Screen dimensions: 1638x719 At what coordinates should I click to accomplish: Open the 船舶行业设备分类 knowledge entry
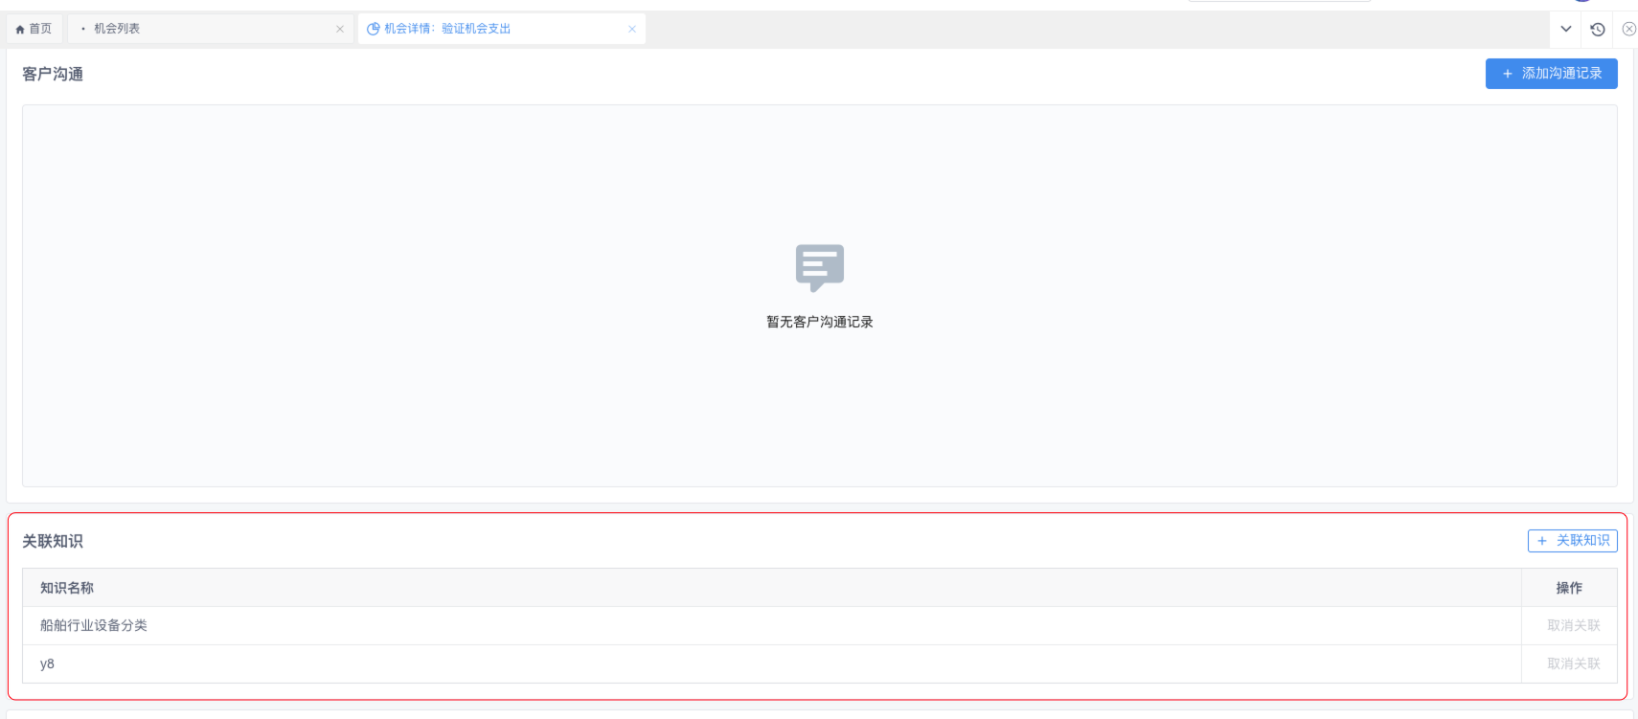point(94,625)
